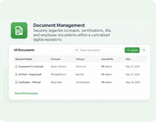Select employee Sarah Johnson
156x122 pixels.
tap(58, 67)
